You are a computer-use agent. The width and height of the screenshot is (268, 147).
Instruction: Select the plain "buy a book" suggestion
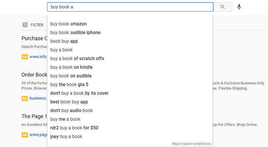(x=61, y=50)
